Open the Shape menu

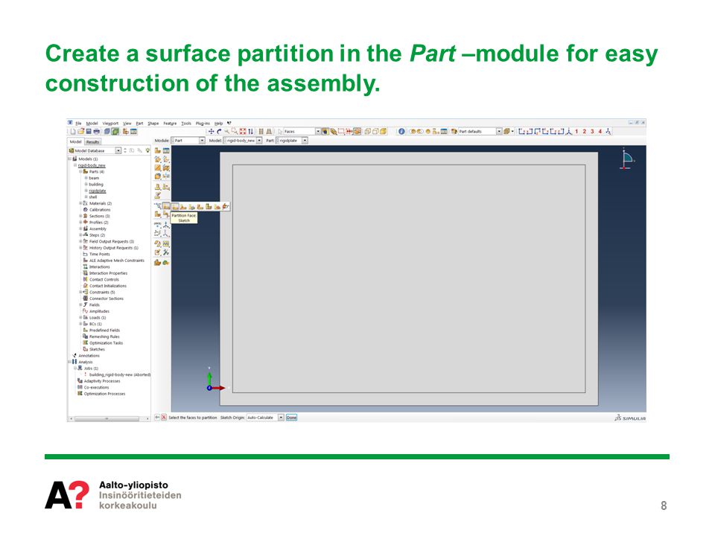153,124
